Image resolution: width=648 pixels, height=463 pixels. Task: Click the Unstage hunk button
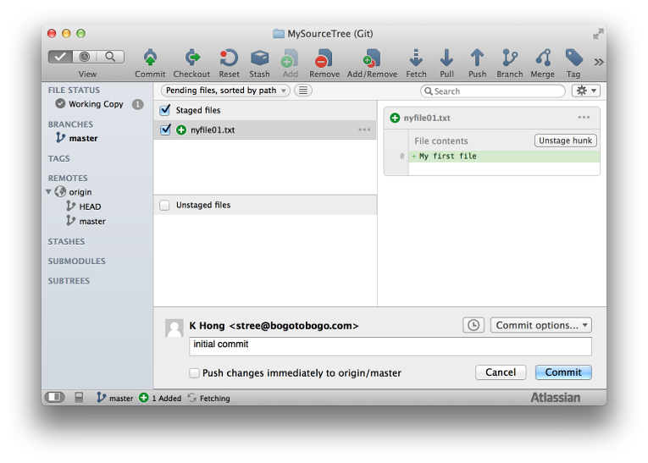tap(565, 141)
